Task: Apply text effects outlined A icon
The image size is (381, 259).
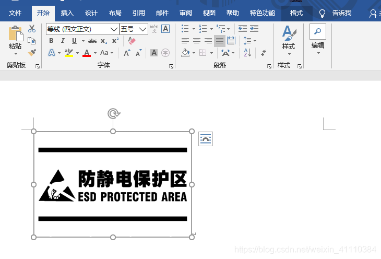Action: click(x=52, y=53)
